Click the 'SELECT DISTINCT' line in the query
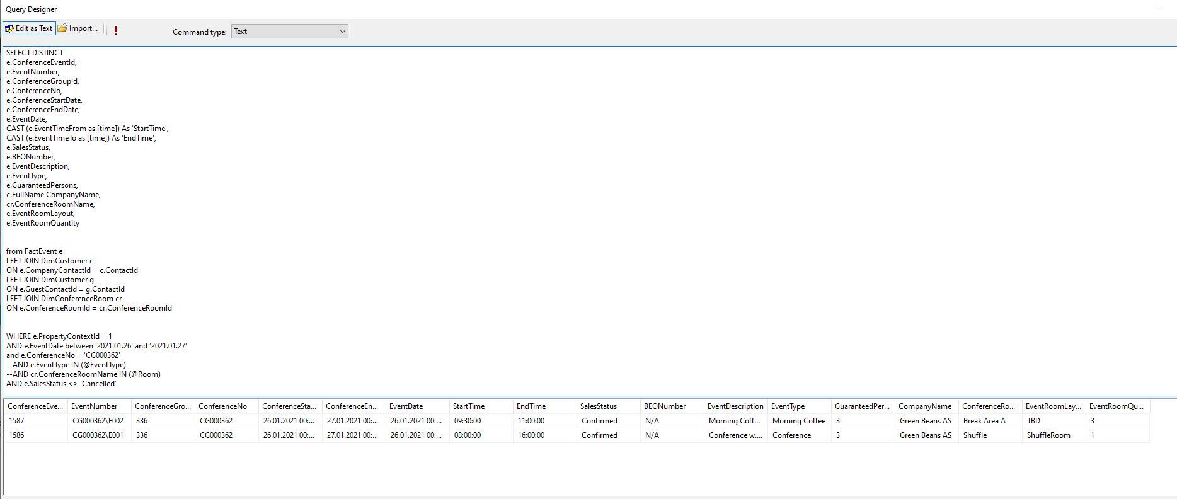The height and width of the screenshot is (499, 1177). [x=35, y=53]
